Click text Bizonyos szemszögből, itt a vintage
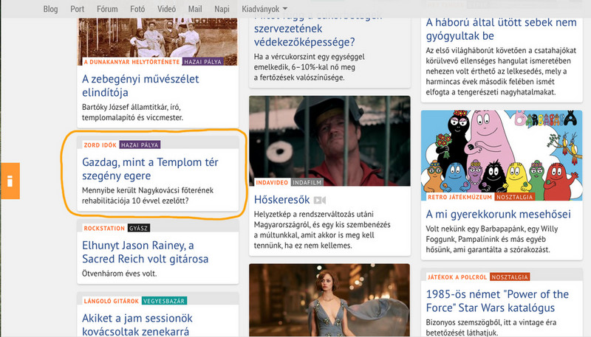Image resolution: width=591 pixels, height=337 pixels. tap(491, 323)
